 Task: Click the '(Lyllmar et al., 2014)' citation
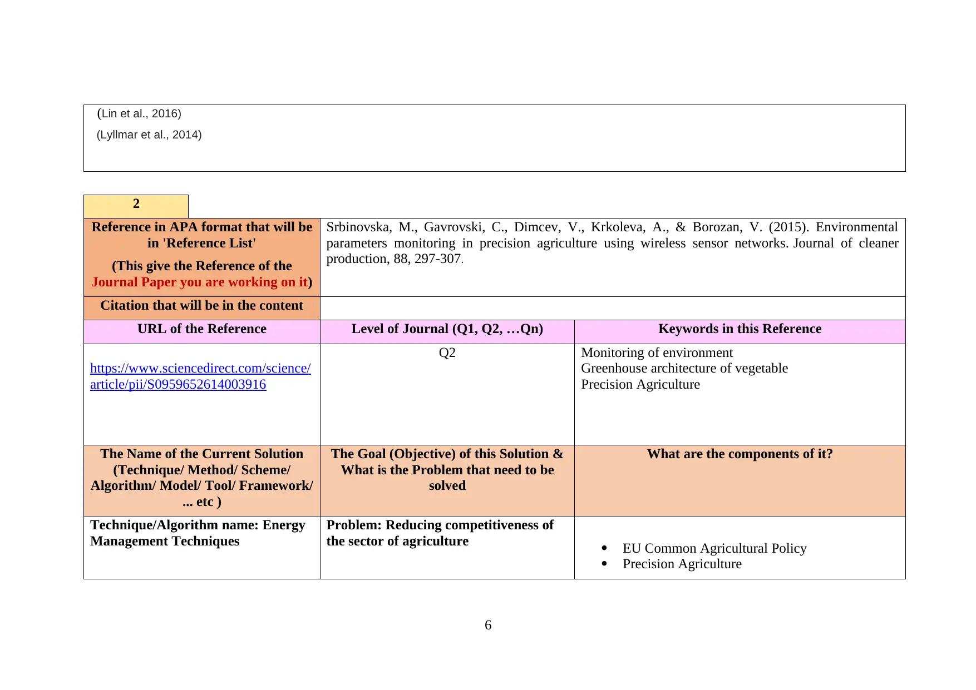[x=149, y=135]
